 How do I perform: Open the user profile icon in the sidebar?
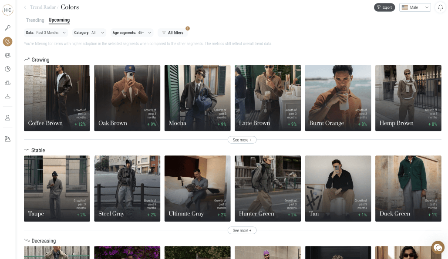pos(8,118)
